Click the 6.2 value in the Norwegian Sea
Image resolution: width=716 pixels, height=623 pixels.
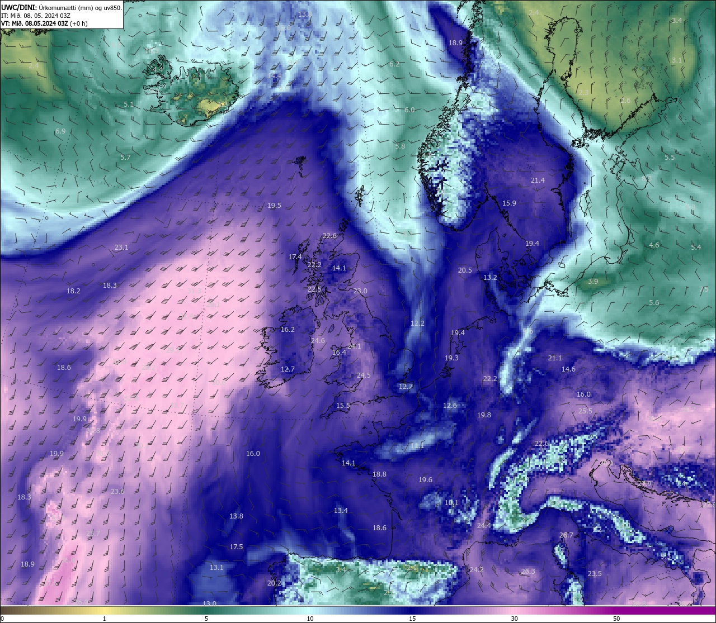(x=394, y=64)
